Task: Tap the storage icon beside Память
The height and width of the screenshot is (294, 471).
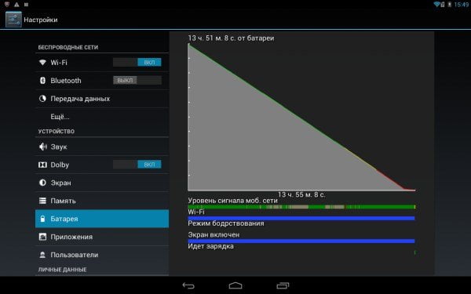Action: click(x=42, y=201)
